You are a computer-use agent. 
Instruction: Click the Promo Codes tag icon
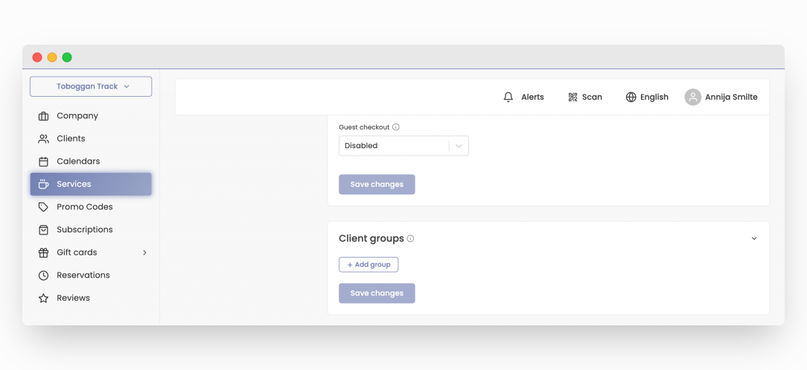[44, 207]
